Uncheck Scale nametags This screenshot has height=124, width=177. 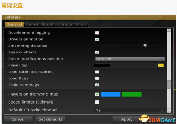97,85
